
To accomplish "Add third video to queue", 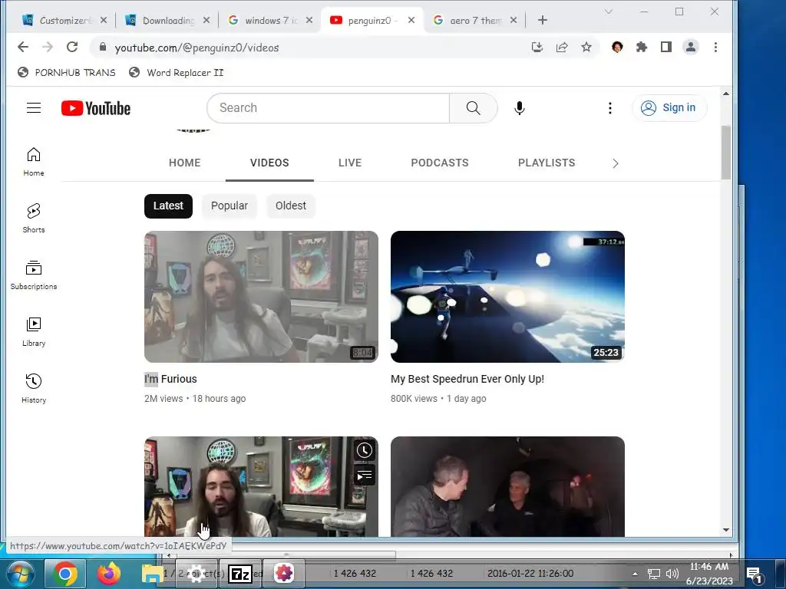I will point(365,475).
